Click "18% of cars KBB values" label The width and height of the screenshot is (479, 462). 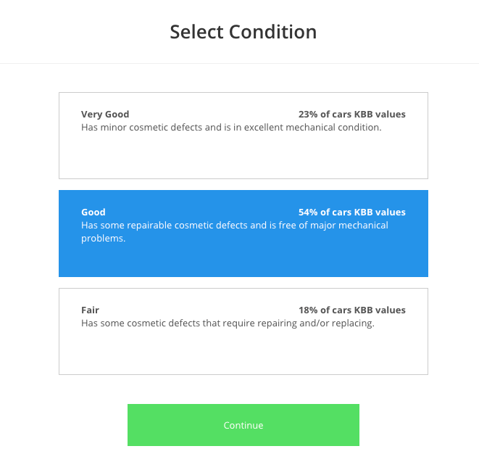tap(351, 310)
